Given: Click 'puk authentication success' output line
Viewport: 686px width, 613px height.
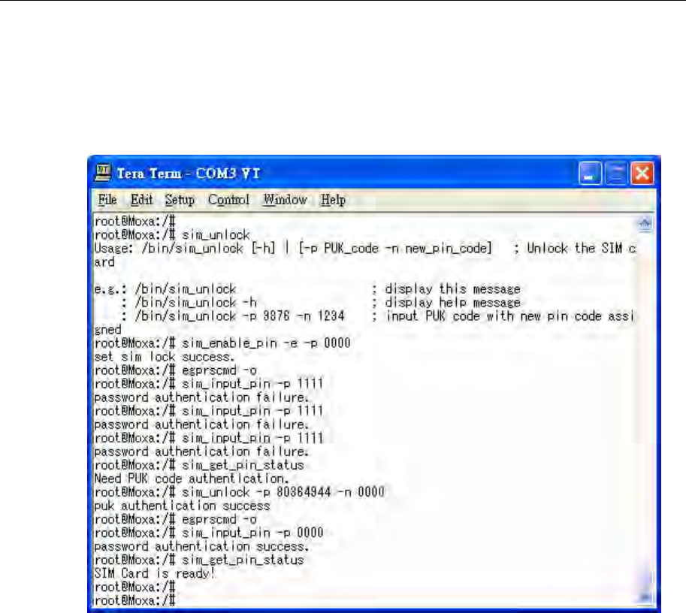Looking at the screenshot, I should (x=182, y=506).
